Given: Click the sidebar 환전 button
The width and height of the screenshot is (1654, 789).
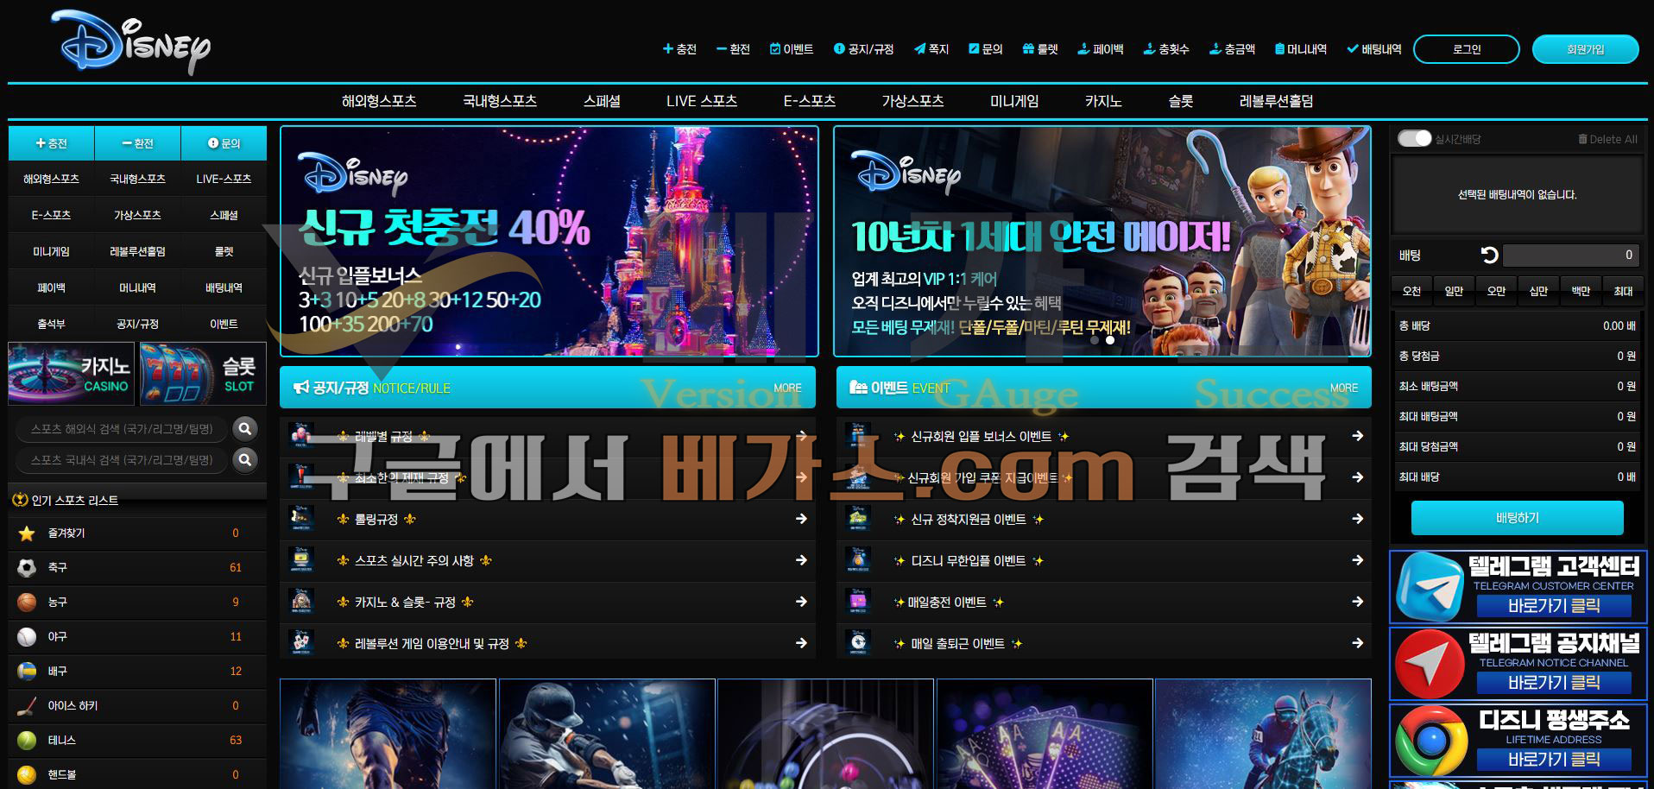Looking at the screenshot, I should click(x=137, y=143).
